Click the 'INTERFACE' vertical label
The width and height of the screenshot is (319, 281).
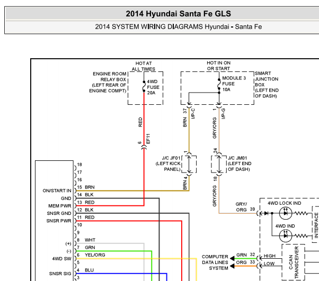[x=316, y=225]
